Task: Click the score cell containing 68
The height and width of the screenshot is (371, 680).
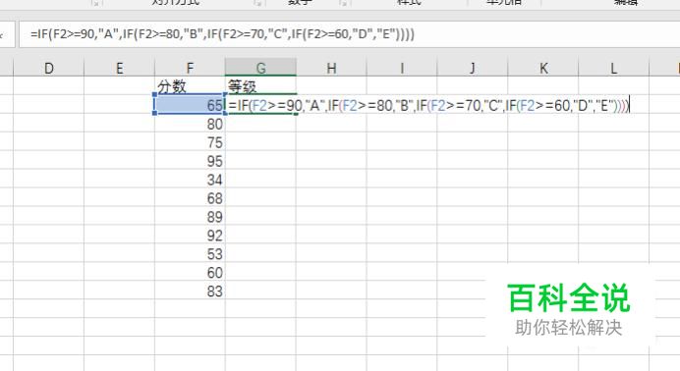Action: tap(190, 198)
